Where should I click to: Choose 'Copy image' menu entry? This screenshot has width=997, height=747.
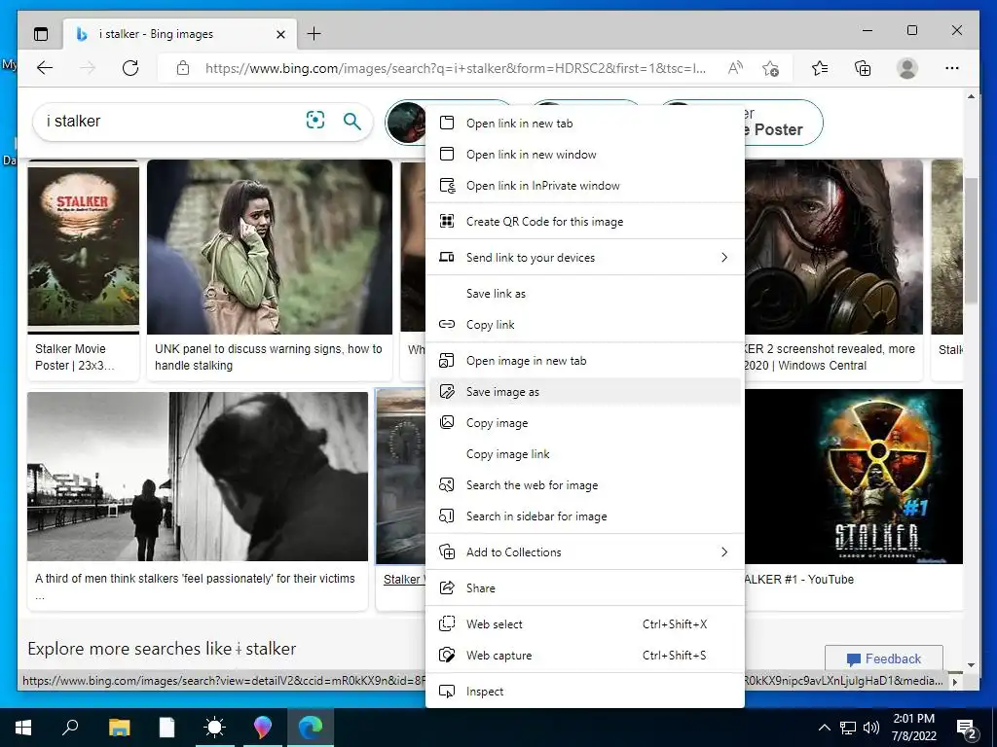coord(585,423)
